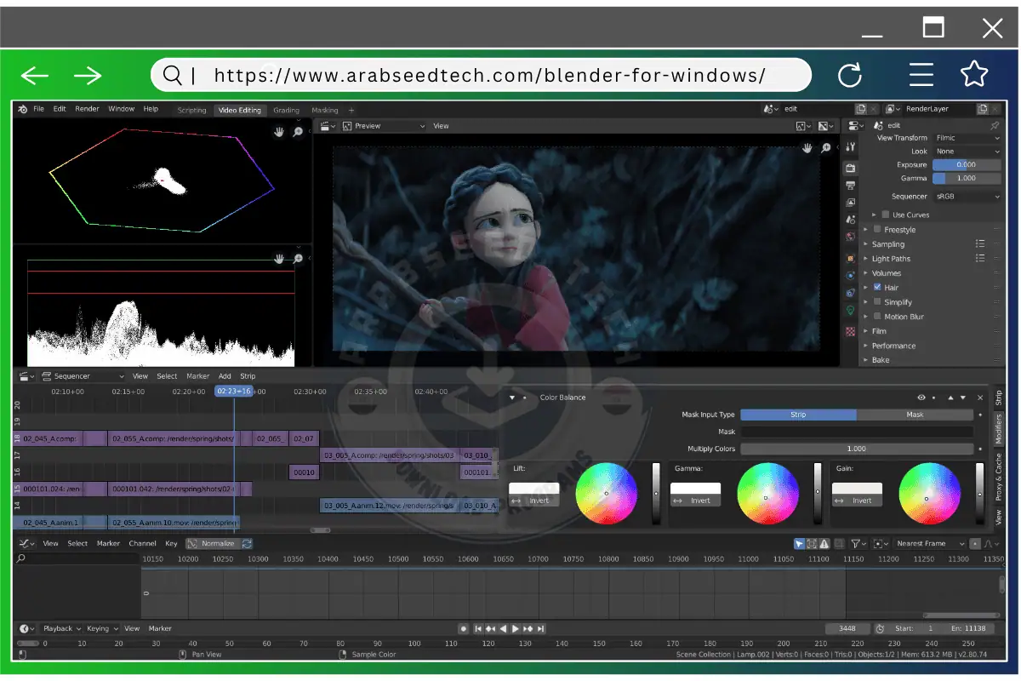Switch to the Grading workspace tab
This screenshot has width=1021, height=681.
(286, 110)
